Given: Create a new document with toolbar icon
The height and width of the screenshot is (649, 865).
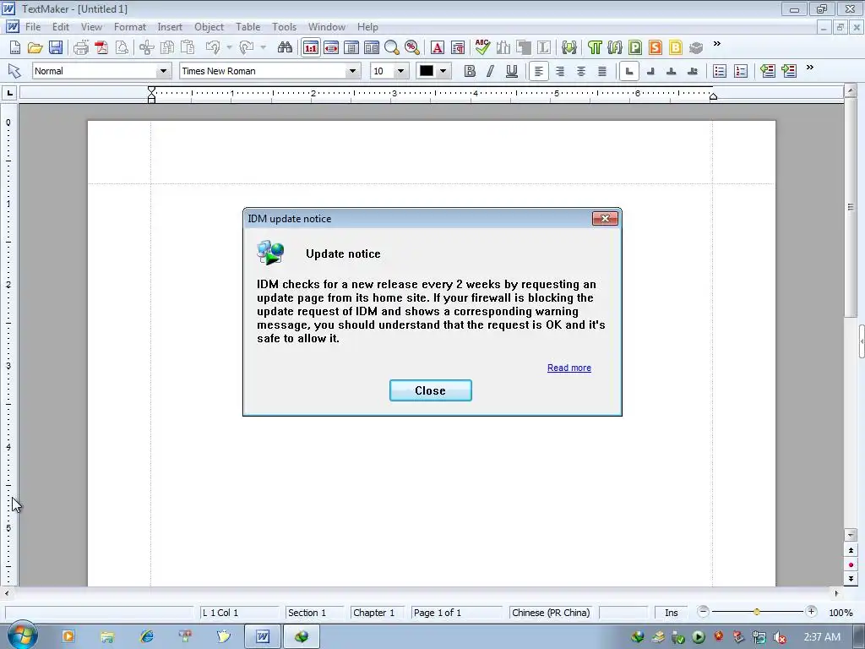Looking at the screenshot, I should (15, 47).
